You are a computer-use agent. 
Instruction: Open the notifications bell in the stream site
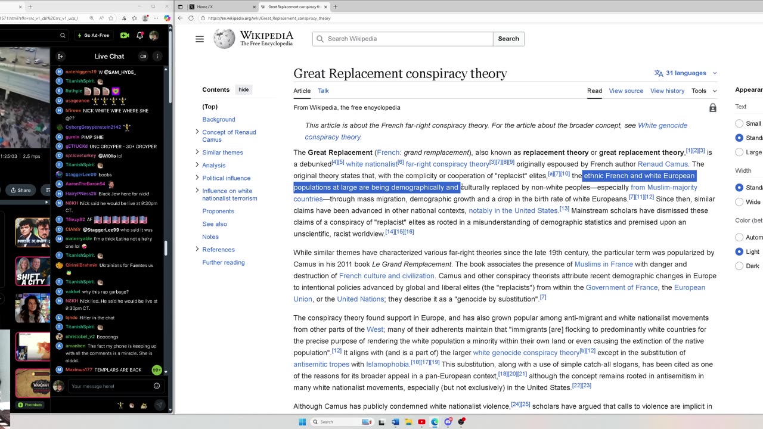coord(139,36)
